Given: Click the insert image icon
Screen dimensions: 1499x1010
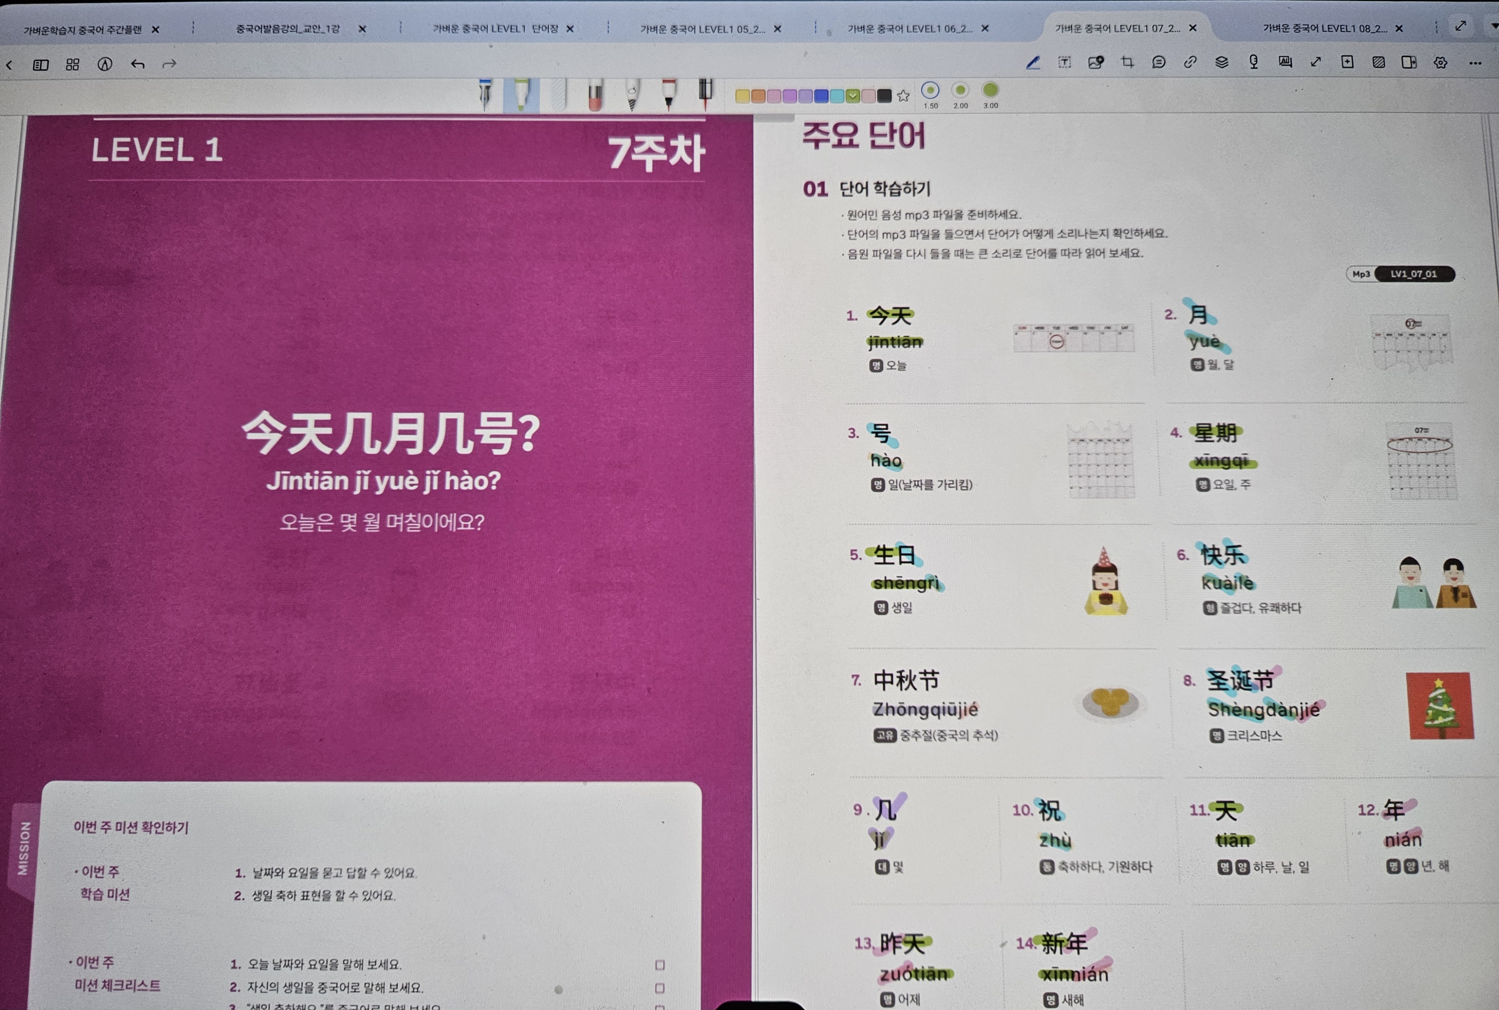Looking at the screenshot, I should (x=1095, y=63).
